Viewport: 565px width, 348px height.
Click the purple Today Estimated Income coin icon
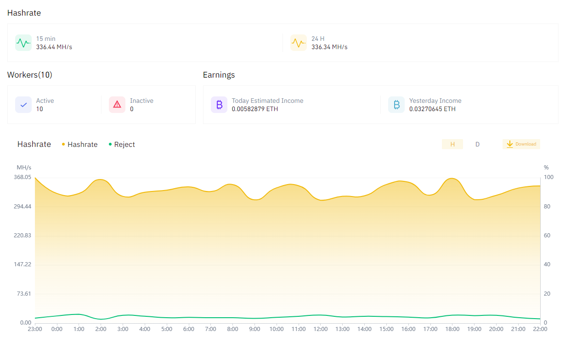point(219,105)
